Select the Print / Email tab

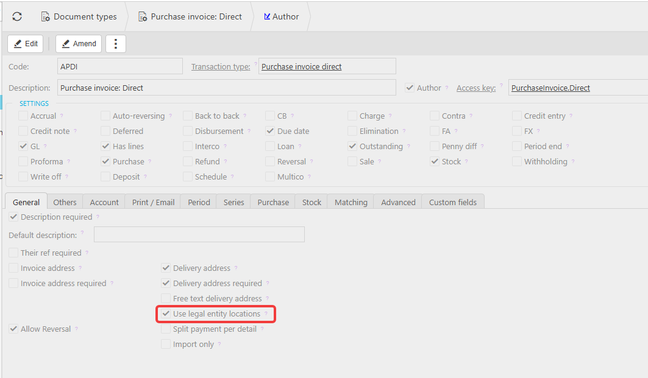(x=153, y=202)
